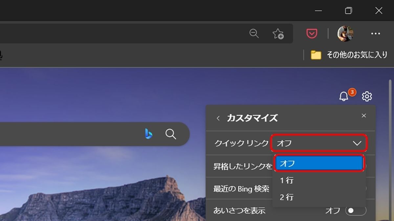The image size is (394, 221).
Task: Minimize the browser window
Action: tap(318, 11)
